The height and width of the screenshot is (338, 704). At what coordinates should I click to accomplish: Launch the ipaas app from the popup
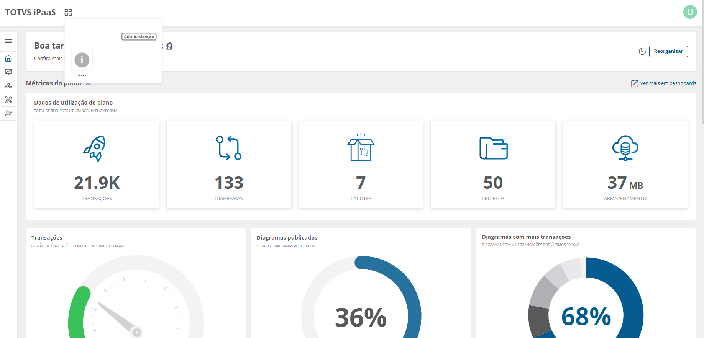coord(82,60)
